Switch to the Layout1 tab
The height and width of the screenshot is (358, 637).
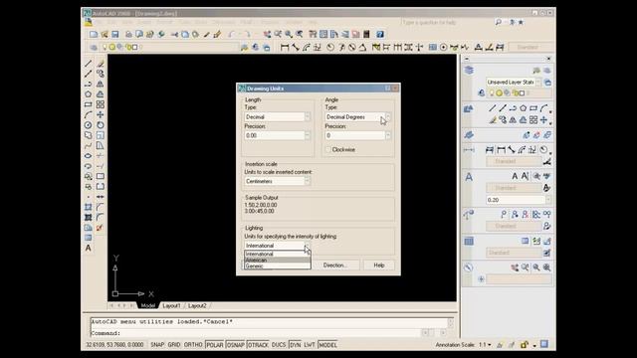(x=171, y=305)
